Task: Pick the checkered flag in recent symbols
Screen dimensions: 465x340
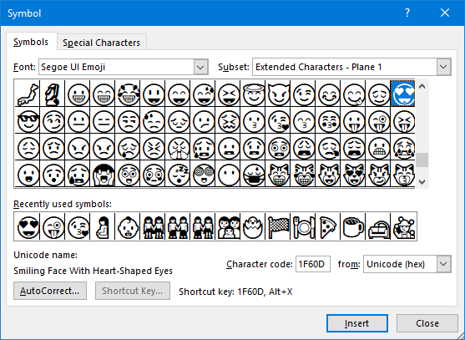Action: pyautogui.click(x=279, y=227)
